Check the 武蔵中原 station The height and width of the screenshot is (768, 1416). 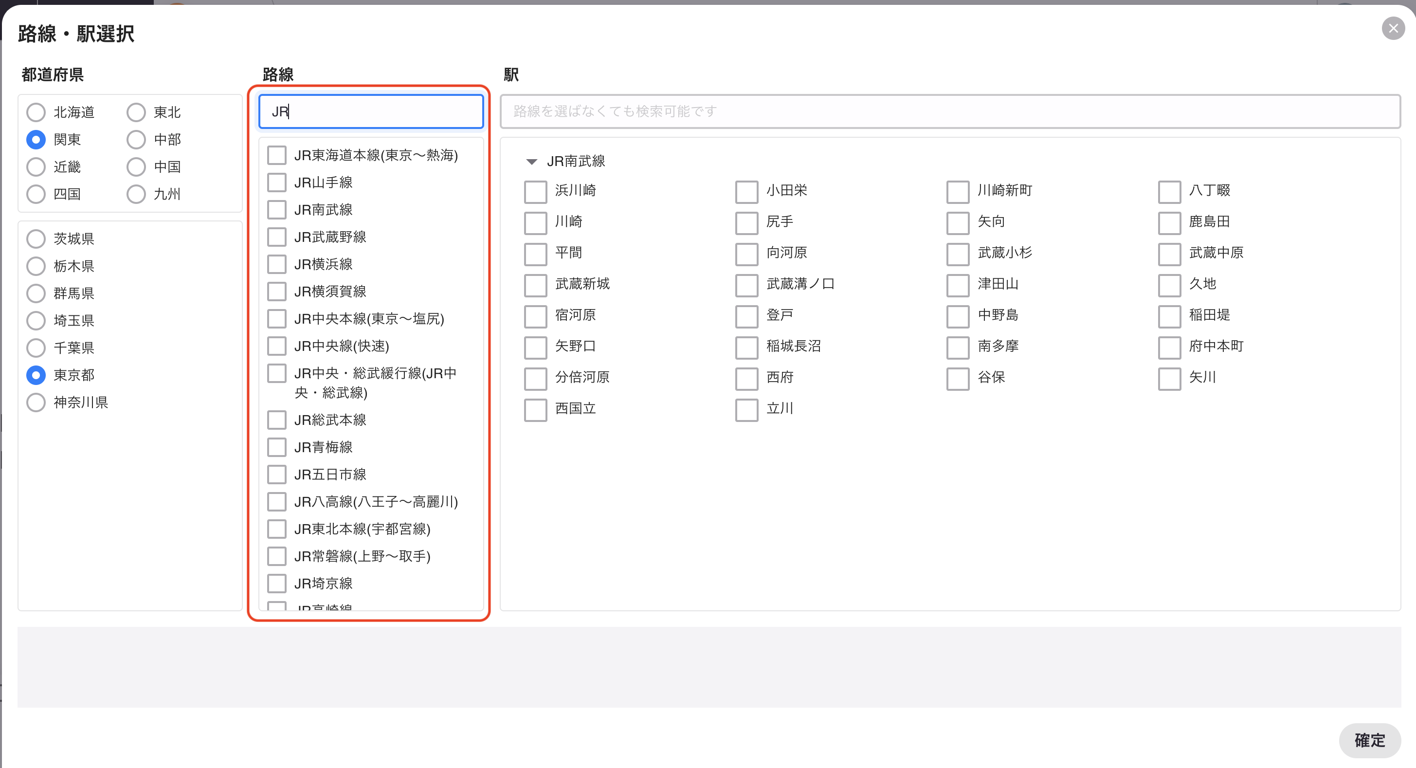tap(1169, 254)
